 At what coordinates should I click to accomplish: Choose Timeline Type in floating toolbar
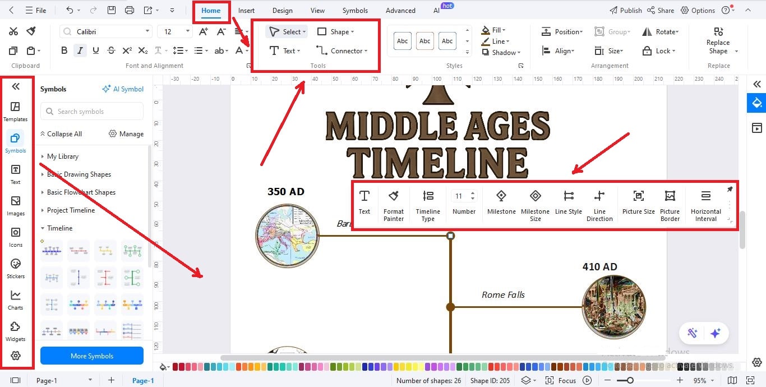(x=428, y=206)
